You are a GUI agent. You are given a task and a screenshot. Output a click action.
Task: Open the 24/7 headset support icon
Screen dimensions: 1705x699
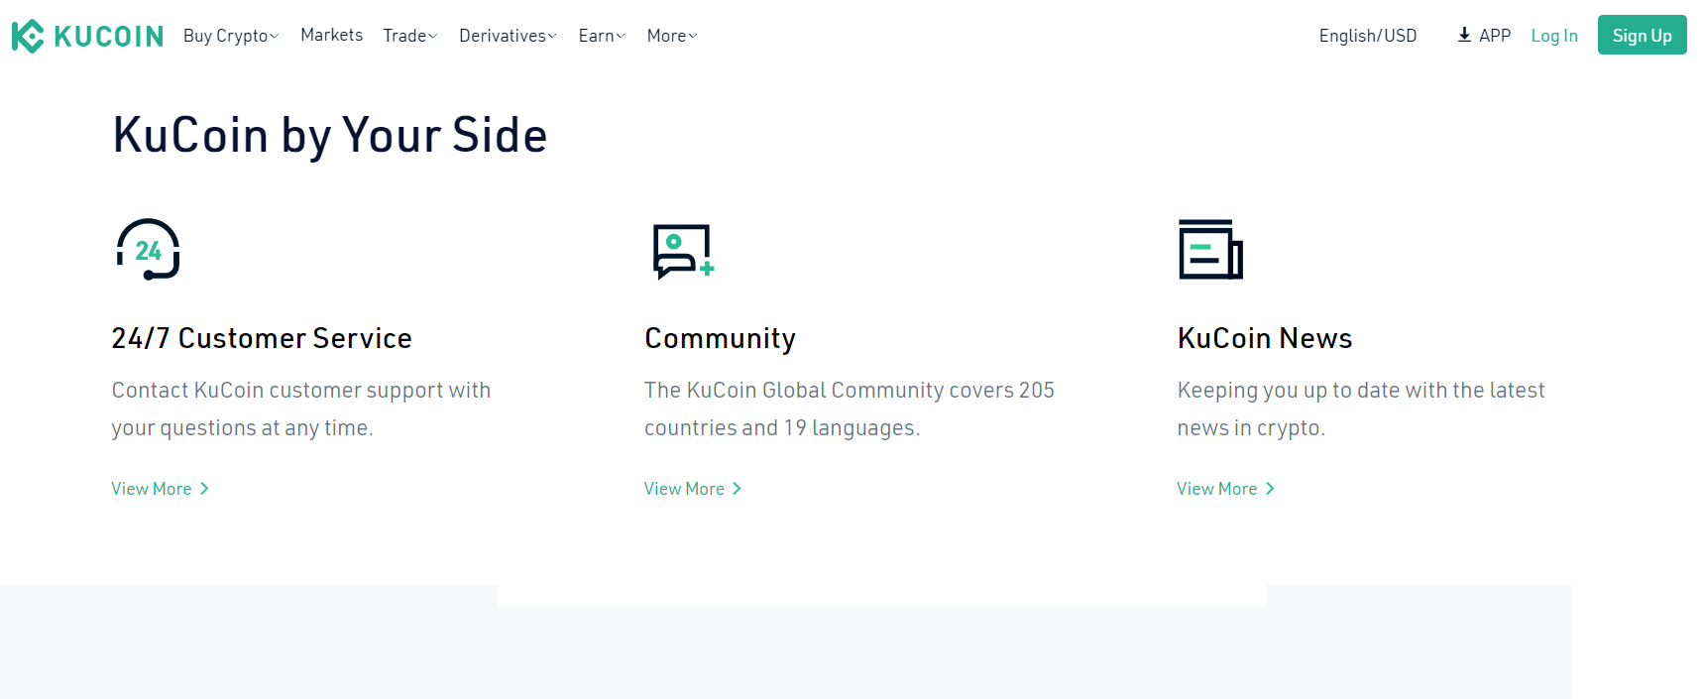(149, 249)
